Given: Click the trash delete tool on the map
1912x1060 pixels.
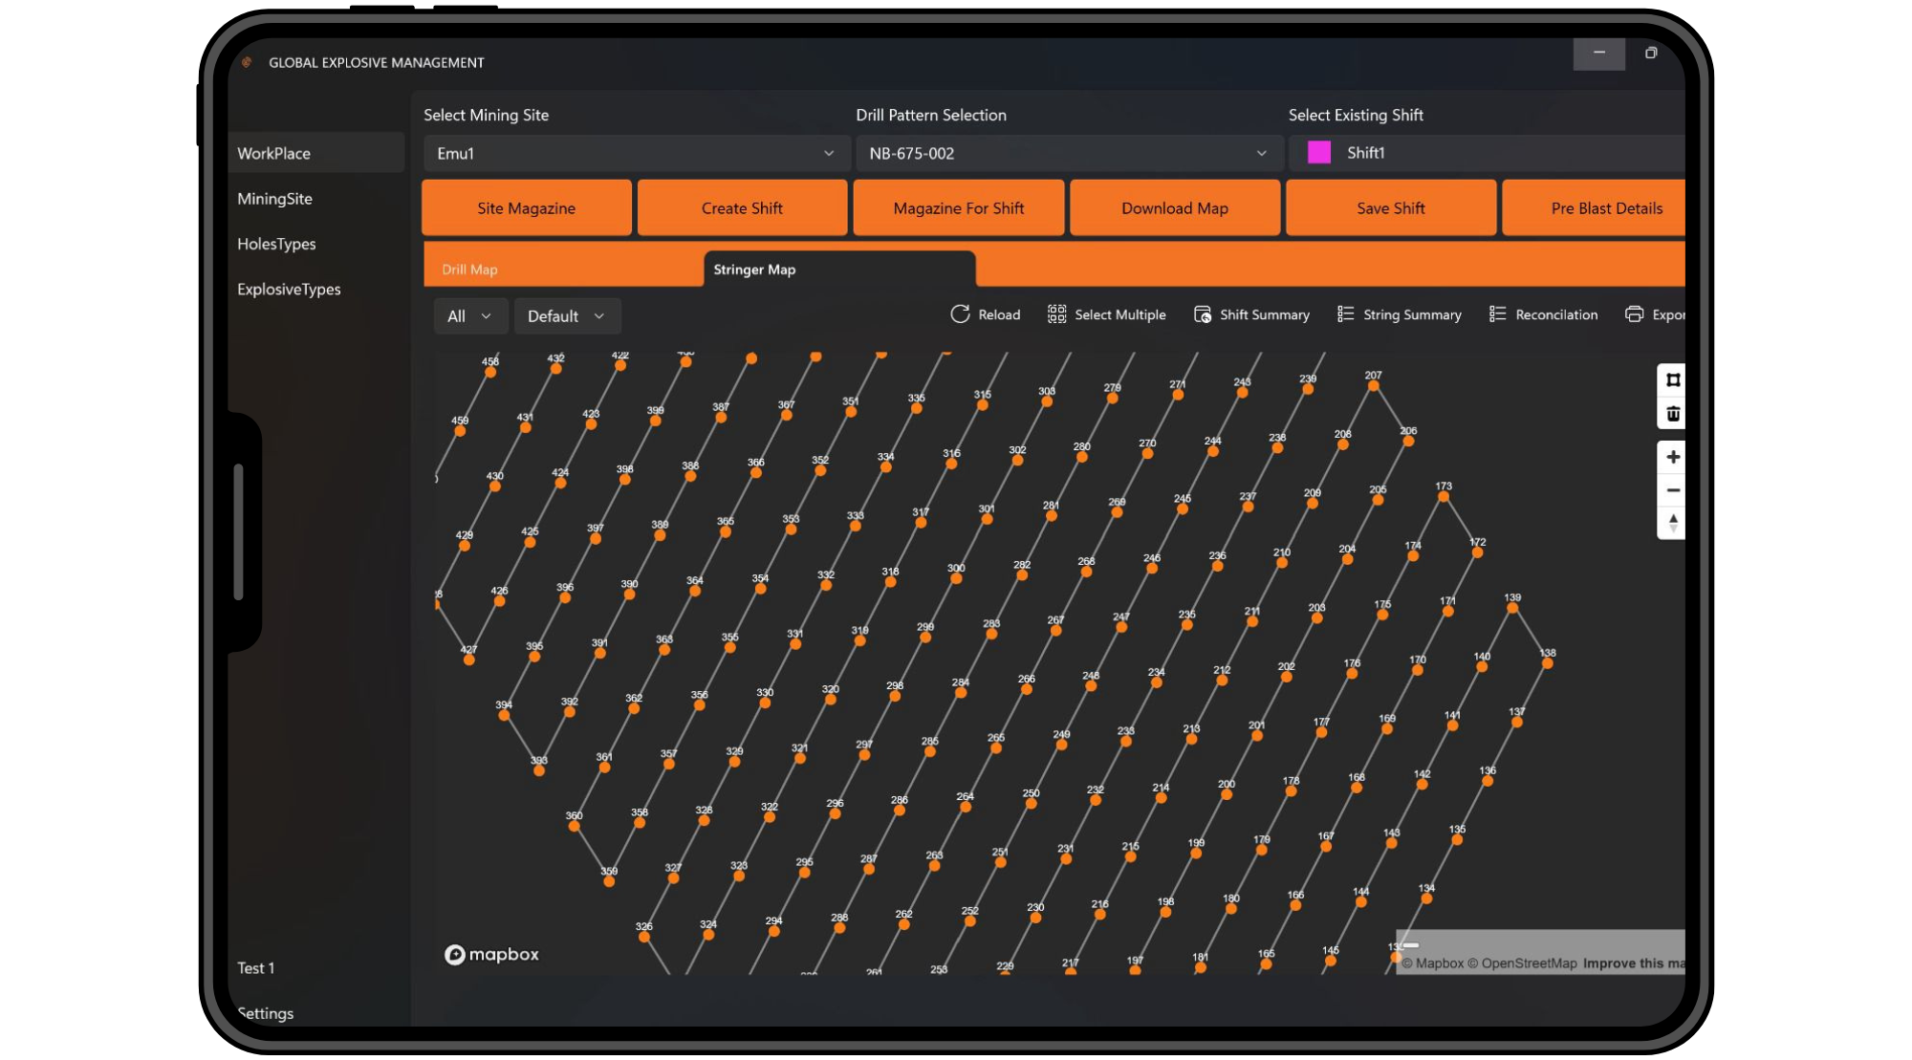Looking at the screenshot, I should click(x=1673, y=414).
